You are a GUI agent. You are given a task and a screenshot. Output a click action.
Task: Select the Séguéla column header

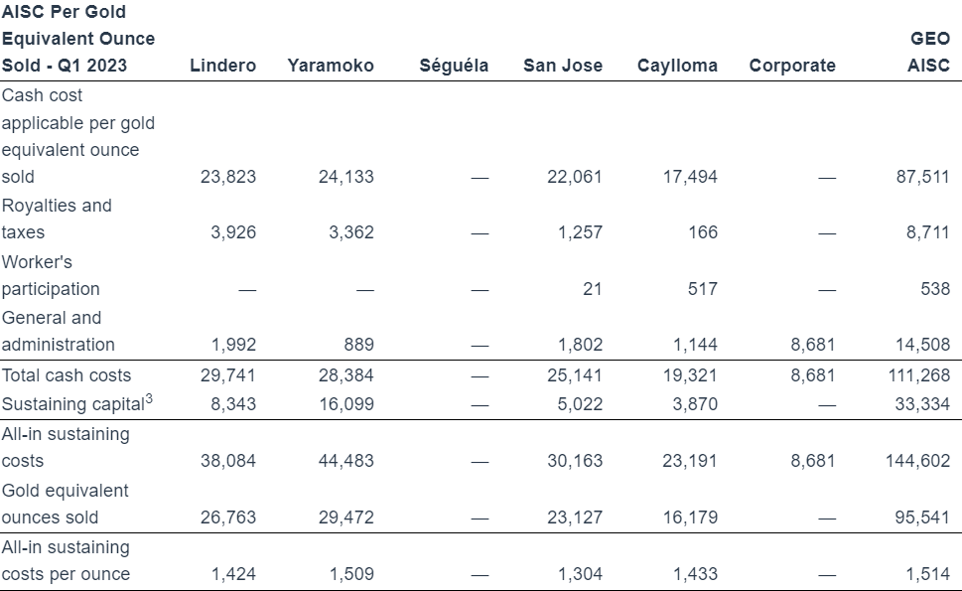tap(455, 66)
